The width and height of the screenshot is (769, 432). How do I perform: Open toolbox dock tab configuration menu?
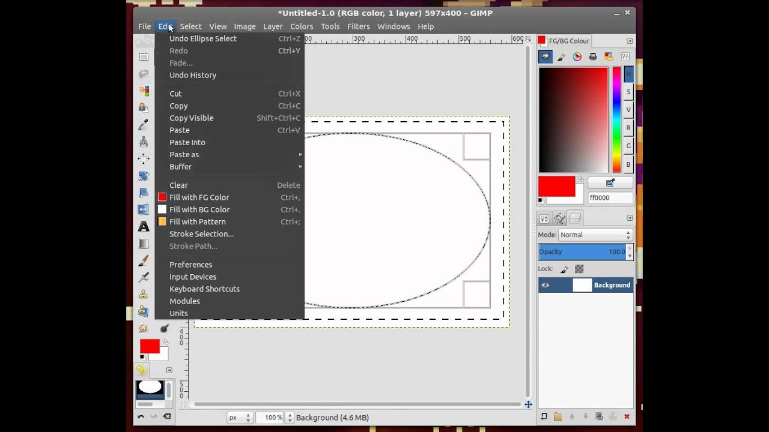[x=169, y=370]
